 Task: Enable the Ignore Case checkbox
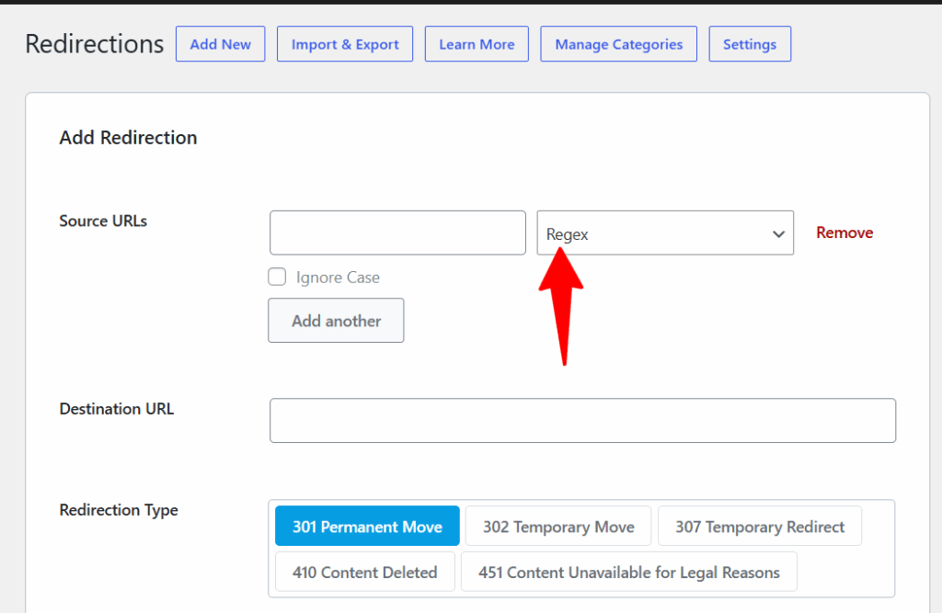point(277,277)
